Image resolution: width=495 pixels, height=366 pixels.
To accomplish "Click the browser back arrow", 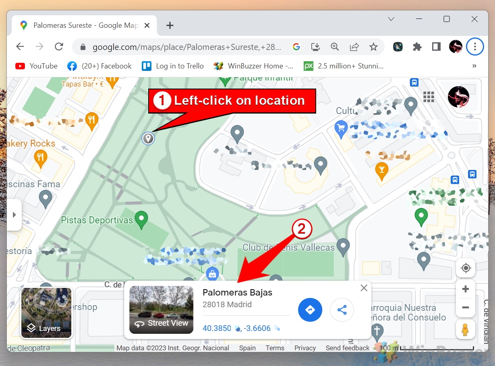I will (20, 47).
